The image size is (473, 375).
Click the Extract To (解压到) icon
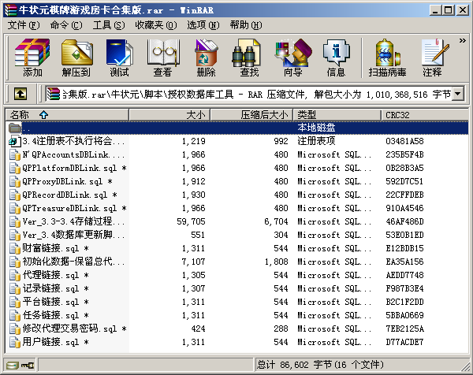point(76,58)
